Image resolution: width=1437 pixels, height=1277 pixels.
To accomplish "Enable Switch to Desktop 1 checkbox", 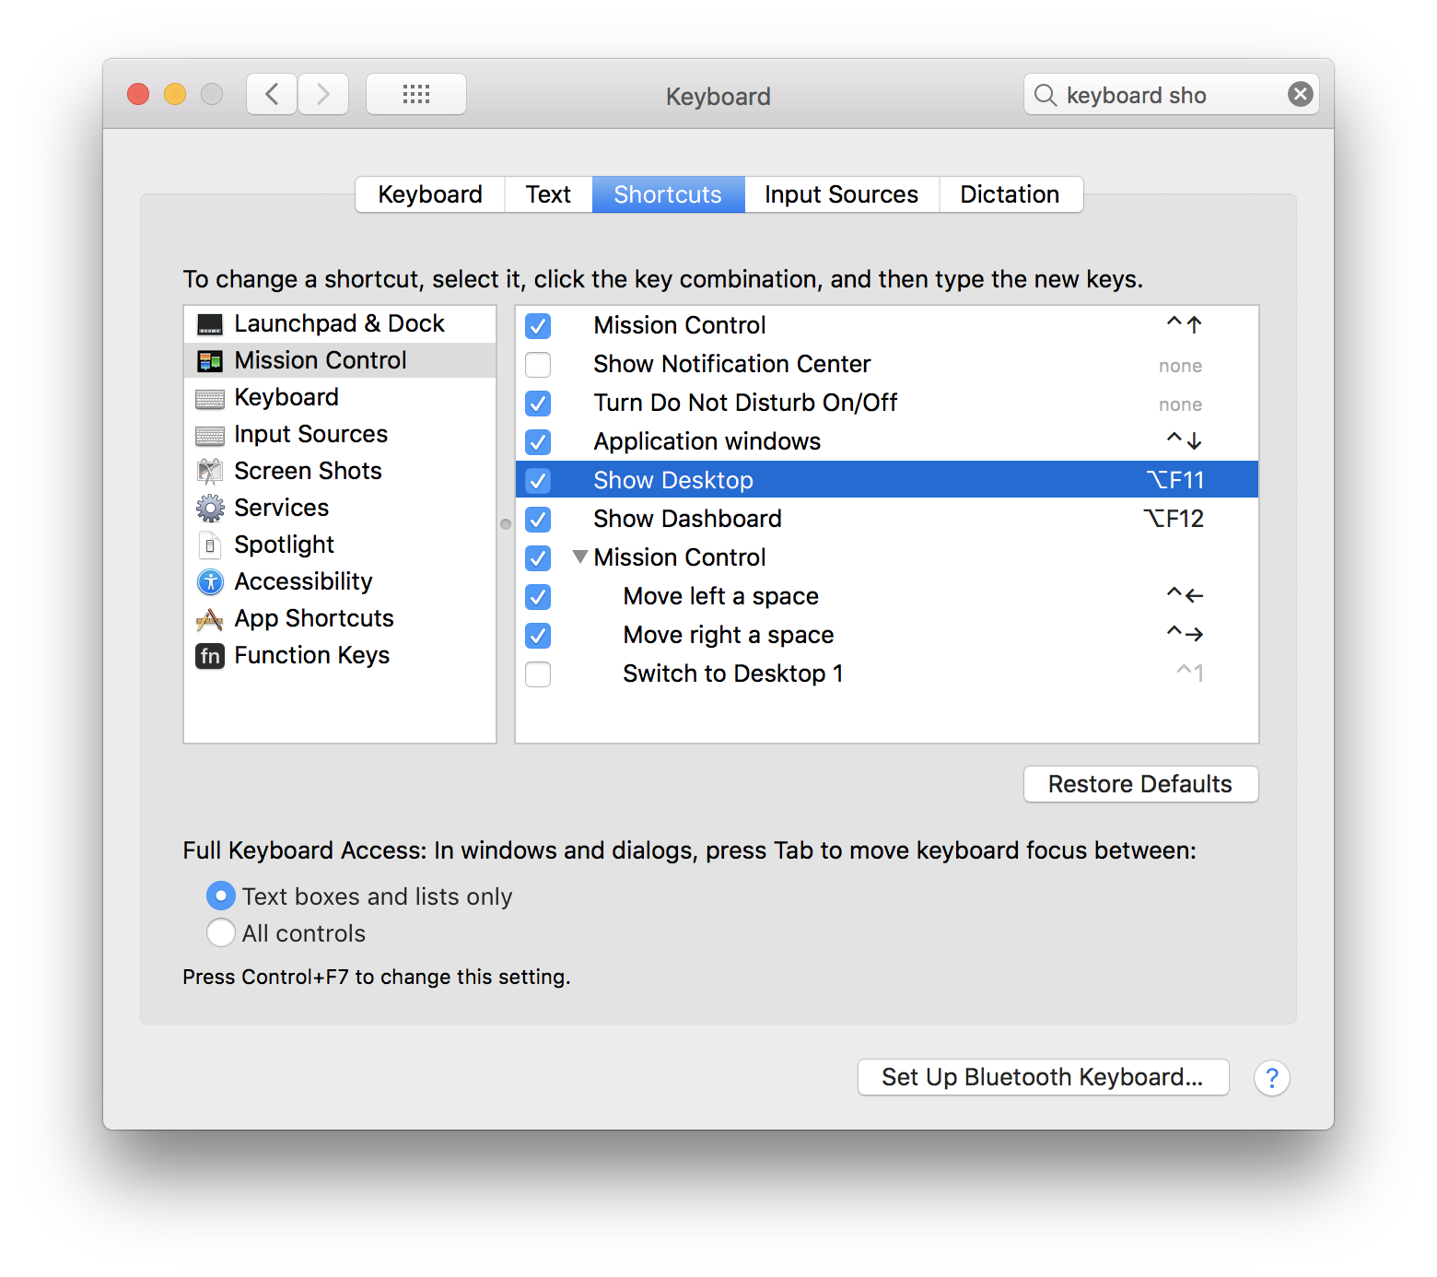I will pos(538,674).
